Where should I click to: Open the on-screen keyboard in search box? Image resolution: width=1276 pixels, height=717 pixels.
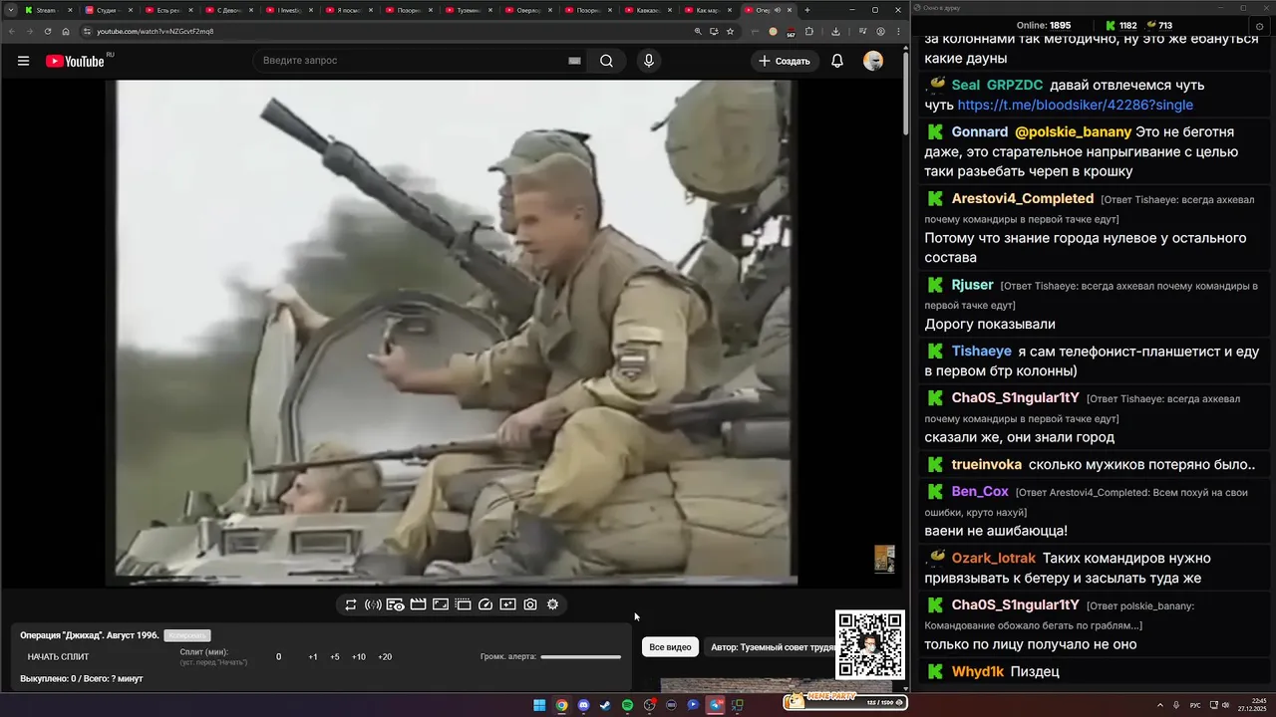[574, 61]
